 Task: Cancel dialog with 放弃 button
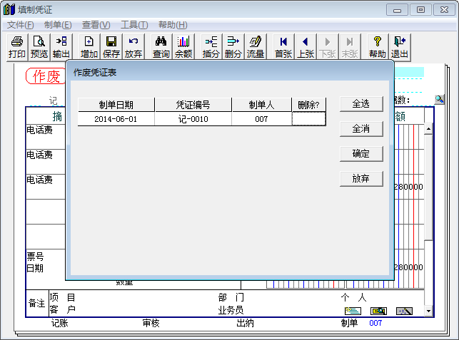click(361, 178)
